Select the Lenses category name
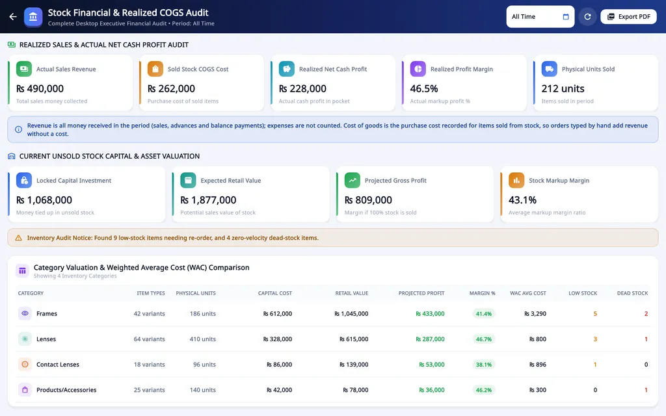The image size is (666, 416). 46,339
